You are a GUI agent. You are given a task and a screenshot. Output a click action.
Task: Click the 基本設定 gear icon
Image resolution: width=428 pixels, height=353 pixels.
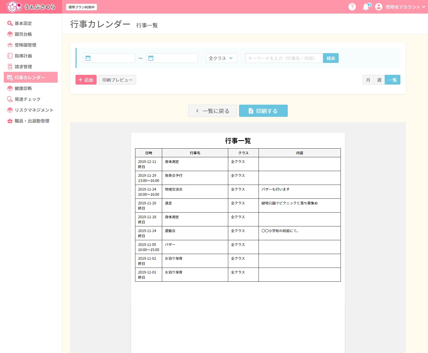(10, 23)
